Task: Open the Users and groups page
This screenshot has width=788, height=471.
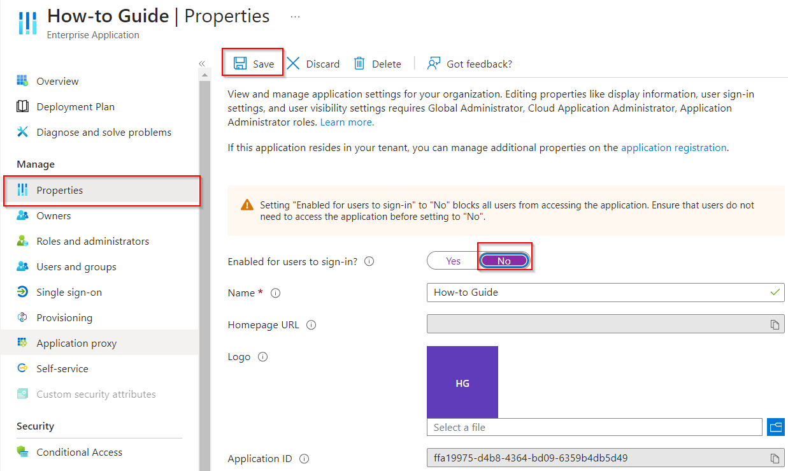Action: [x=76, y=266]
